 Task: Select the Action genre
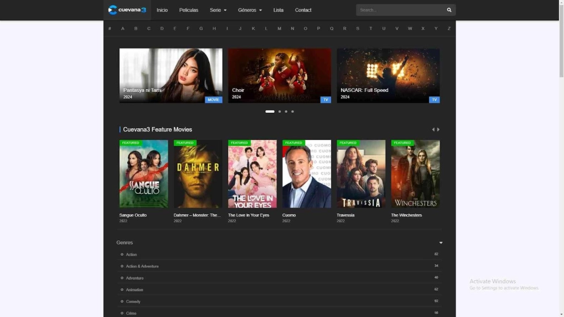point(131,254)
